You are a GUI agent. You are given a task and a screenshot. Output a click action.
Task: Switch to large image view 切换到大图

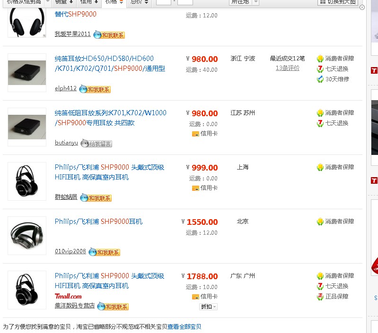pyautogui.click(x=337, y=2)
